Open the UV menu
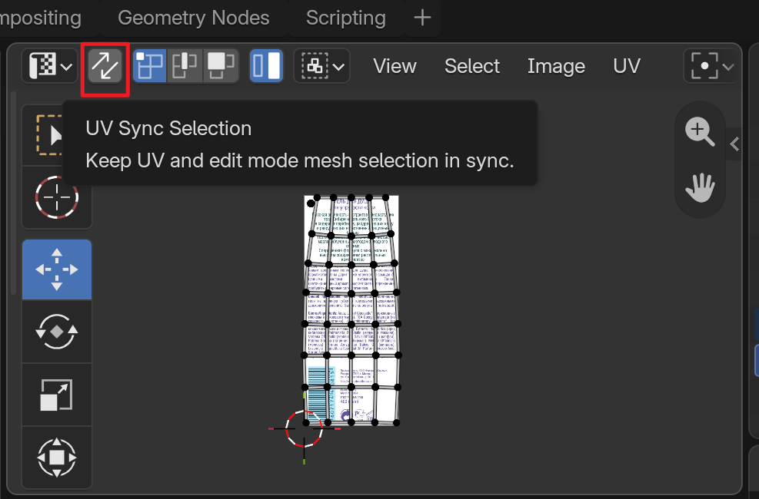 (x=627, y=66)
